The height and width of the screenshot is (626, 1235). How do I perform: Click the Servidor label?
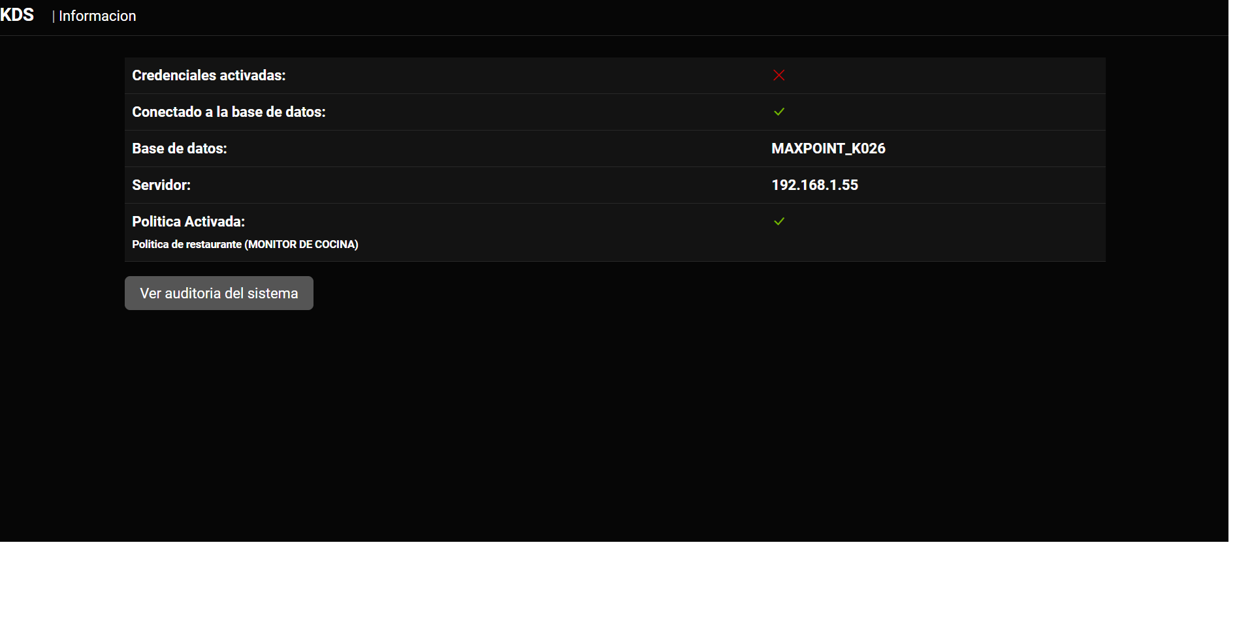pos(161,185)
